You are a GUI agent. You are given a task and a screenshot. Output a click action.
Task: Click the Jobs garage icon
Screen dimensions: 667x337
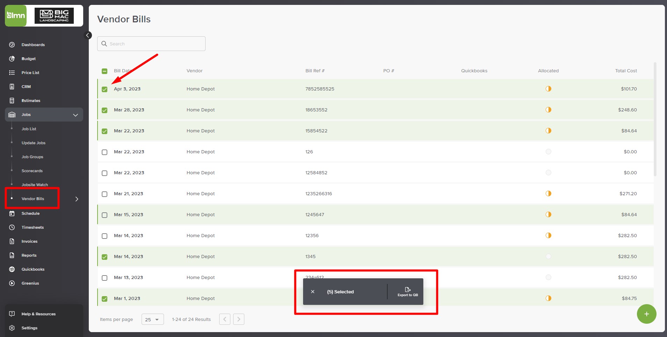coord(12,115)
